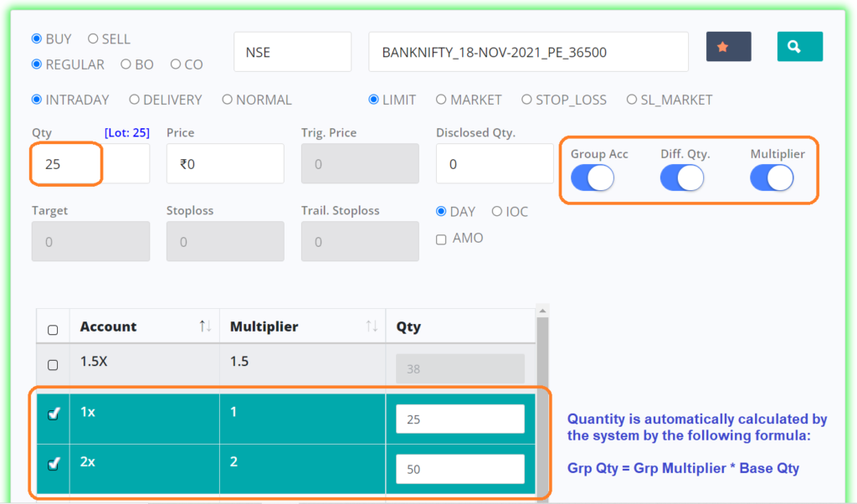Enable the AMO checkbox
Screen dimensions: 857x504
coord(441,239)
